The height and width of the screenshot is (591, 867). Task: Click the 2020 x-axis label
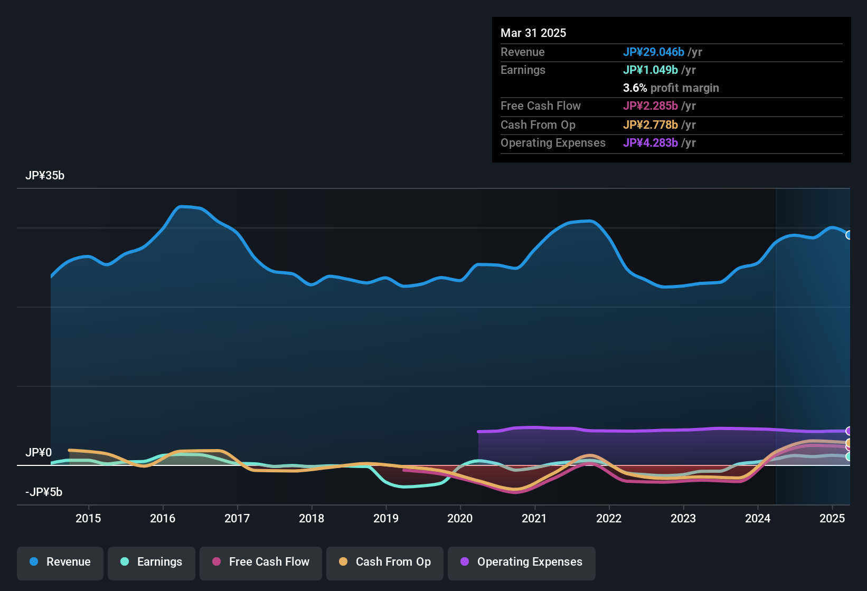coord(460,518)
